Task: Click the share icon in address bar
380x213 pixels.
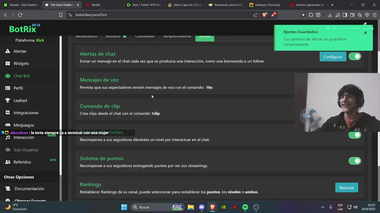Action: click(x=255, y=15)
